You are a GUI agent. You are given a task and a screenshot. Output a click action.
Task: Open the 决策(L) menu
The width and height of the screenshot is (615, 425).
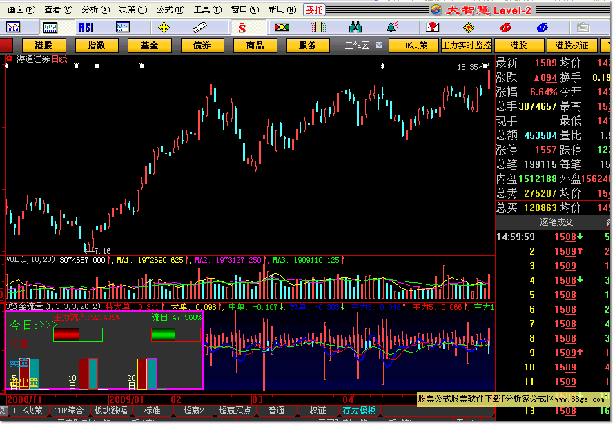tap(133, 10)
